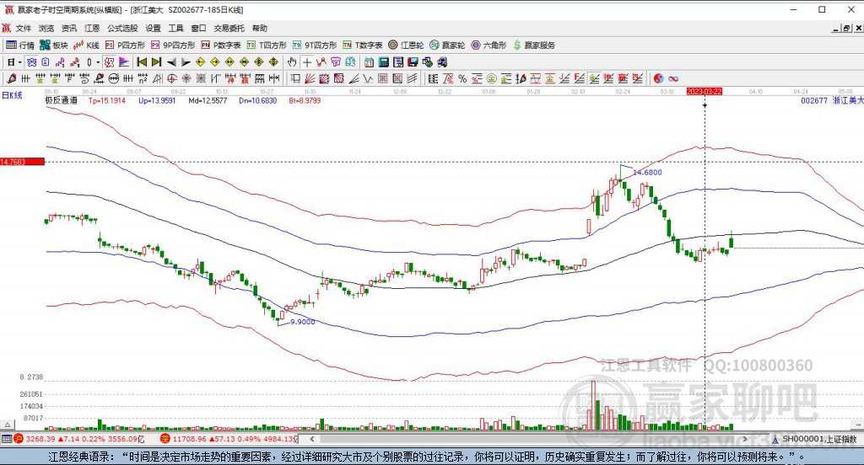
Task: Select the zigzag wave line tool
Action: coord(368,78)
